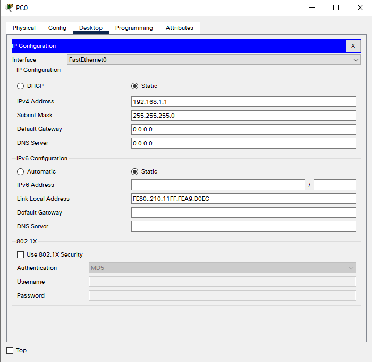Click the IPv4 Address field
Screen dimensions: 372x362
click(x=243, y=102)
